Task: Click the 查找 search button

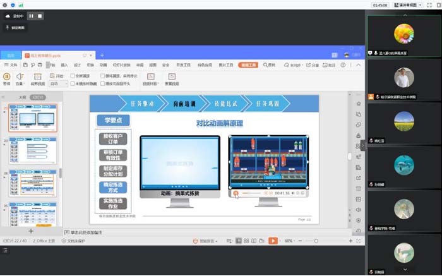Action: [x=270, y=64]
